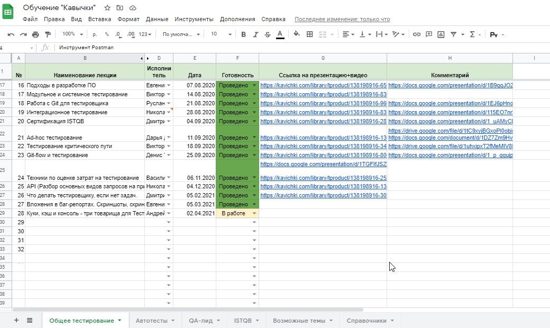Open the Дополнения menu
550x328 pixels.
click(x=237, y=19)
